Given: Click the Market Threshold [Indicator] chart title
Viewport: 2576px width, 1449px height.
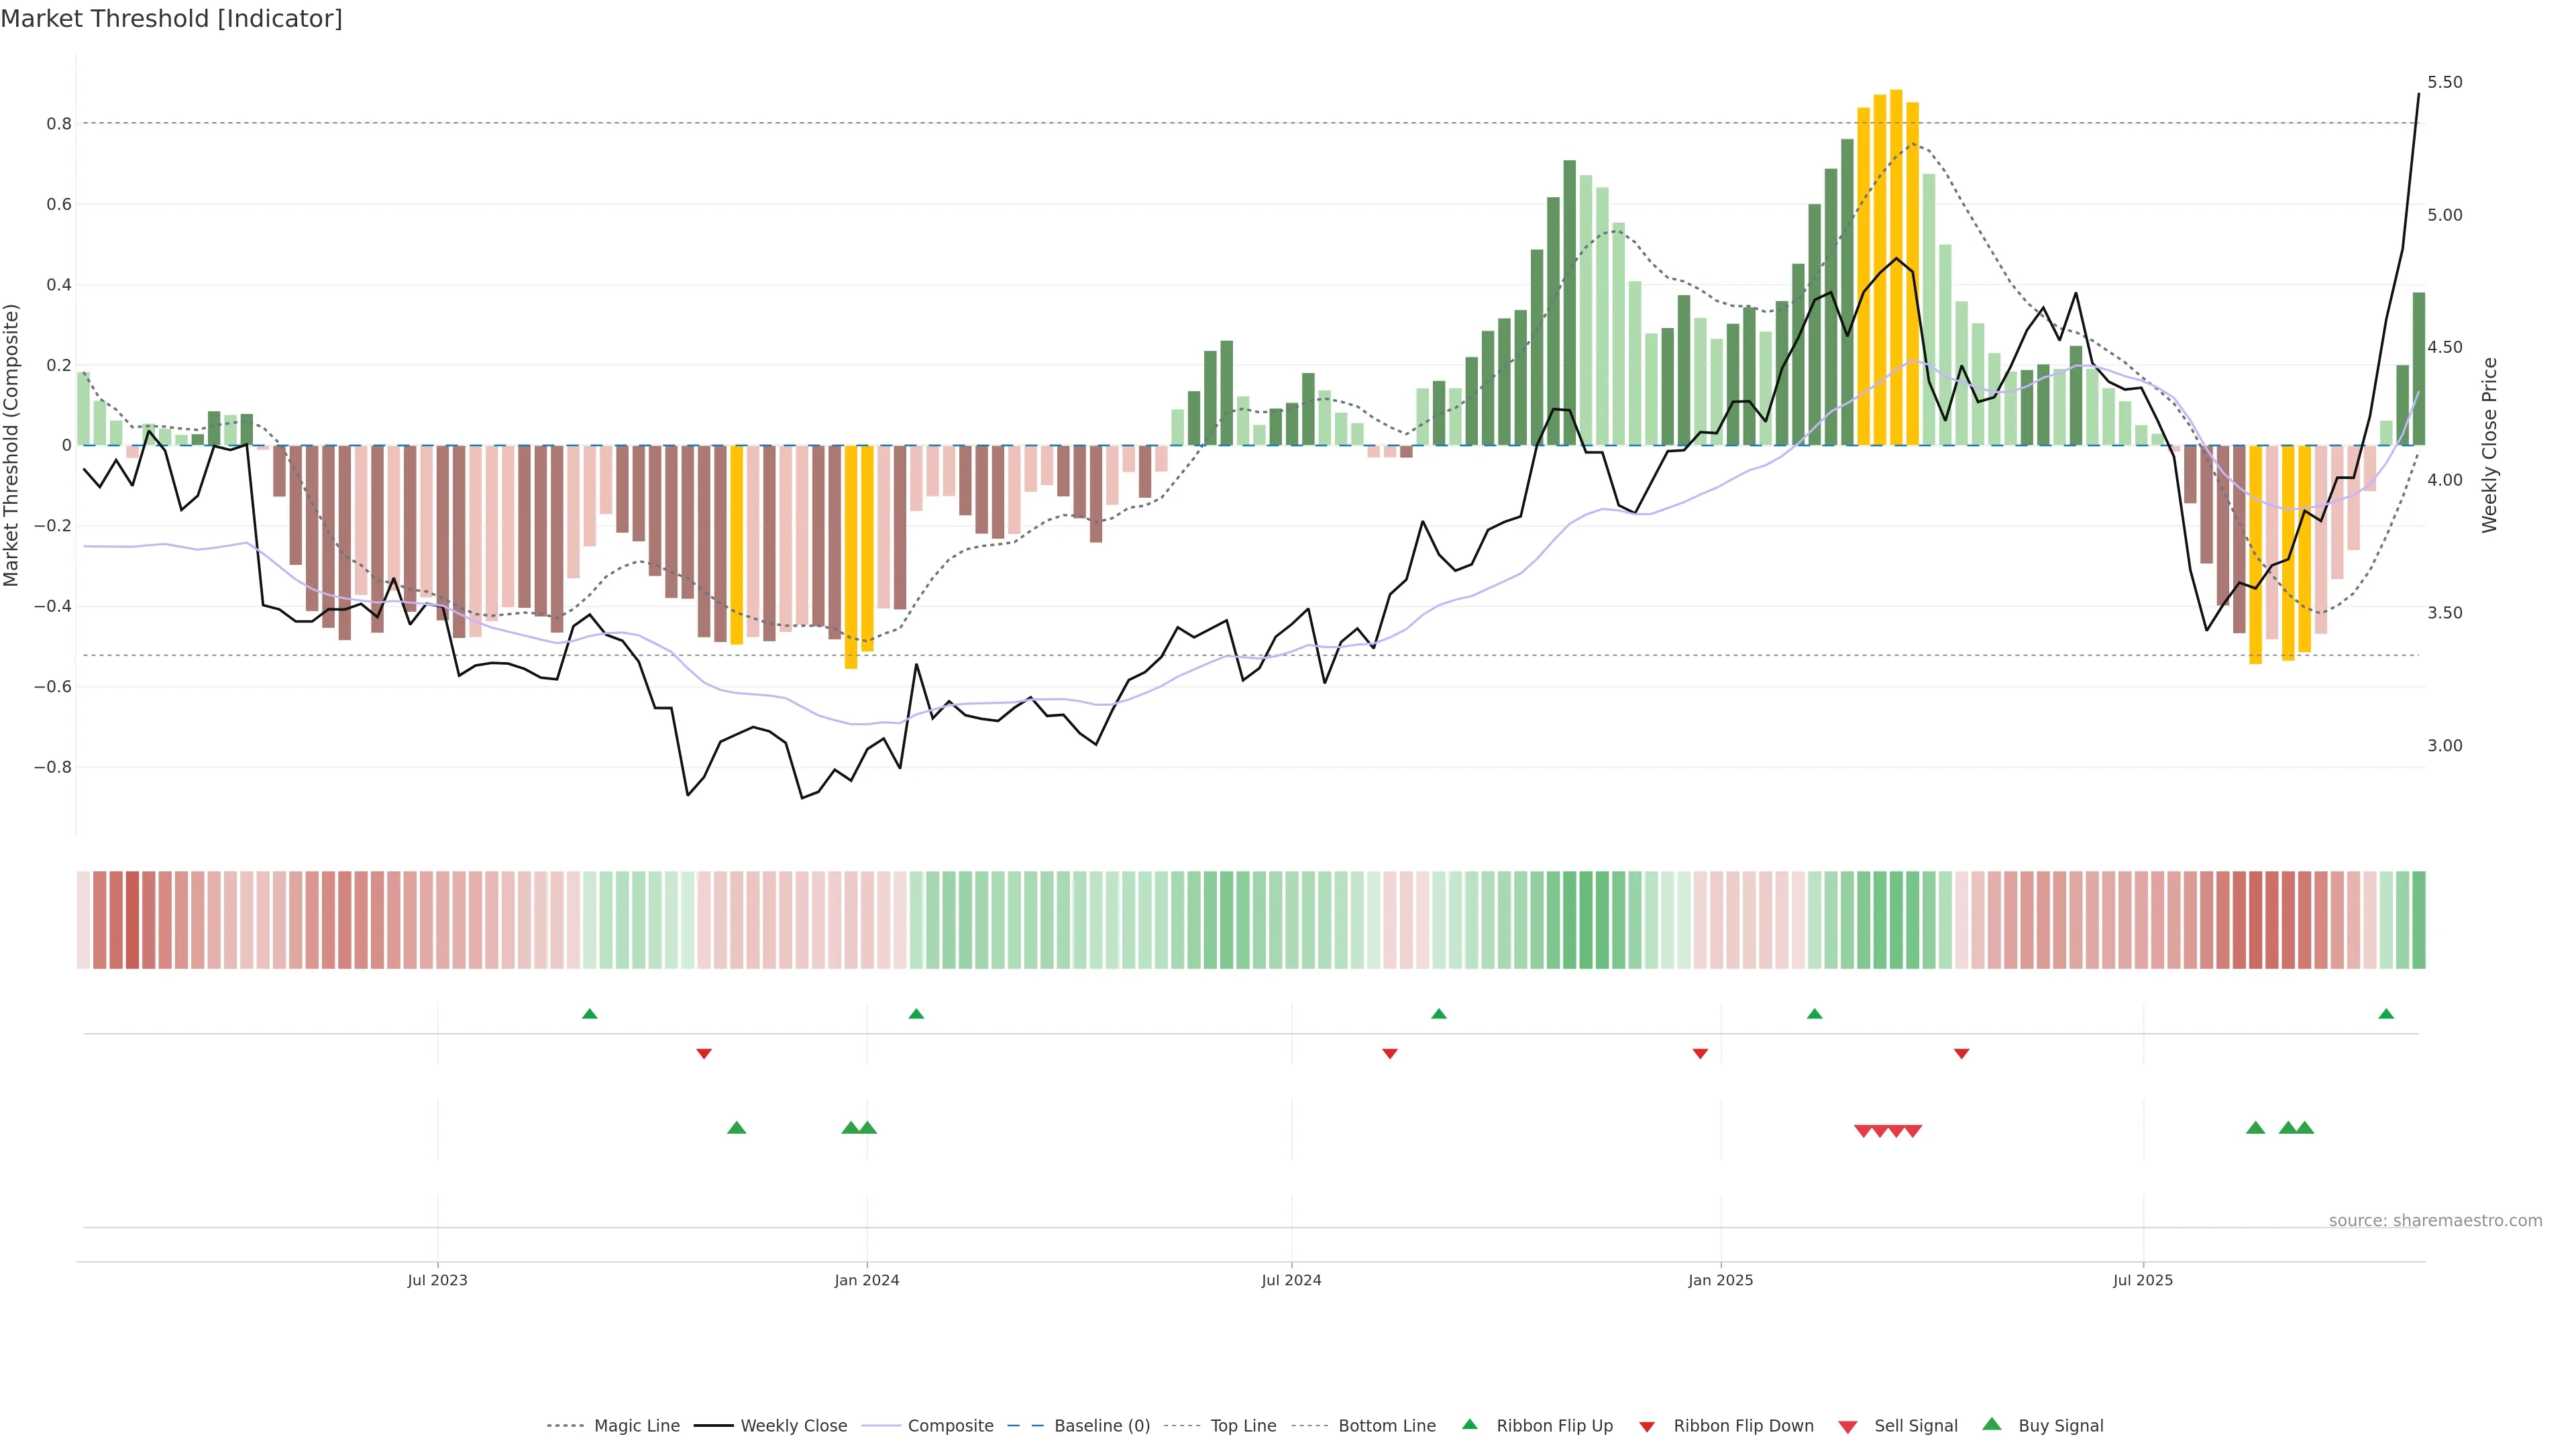Looking at the screenshot, I should click(171, 19).
